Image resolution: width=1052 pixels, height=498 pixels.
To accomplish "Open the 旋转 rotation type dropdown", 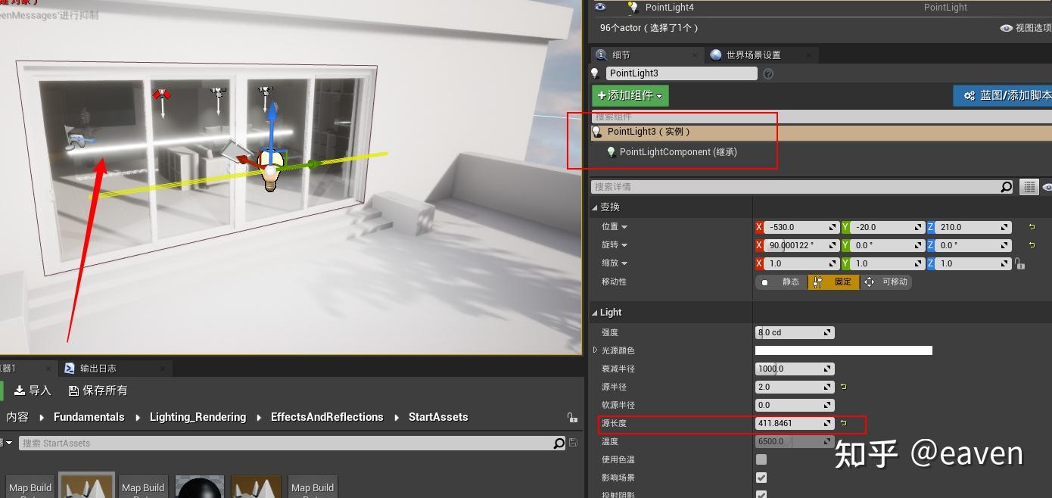I will 615,245.
